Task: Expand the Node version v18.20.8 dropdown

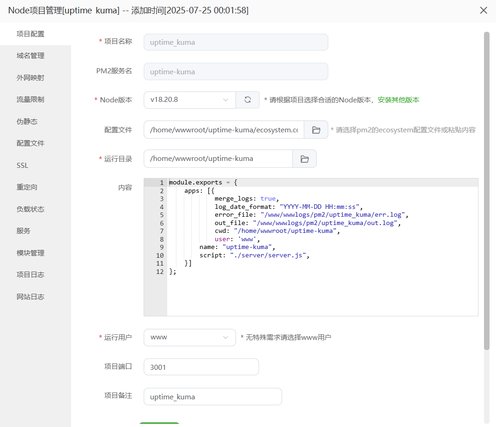Action: click(x=190, y=100)
